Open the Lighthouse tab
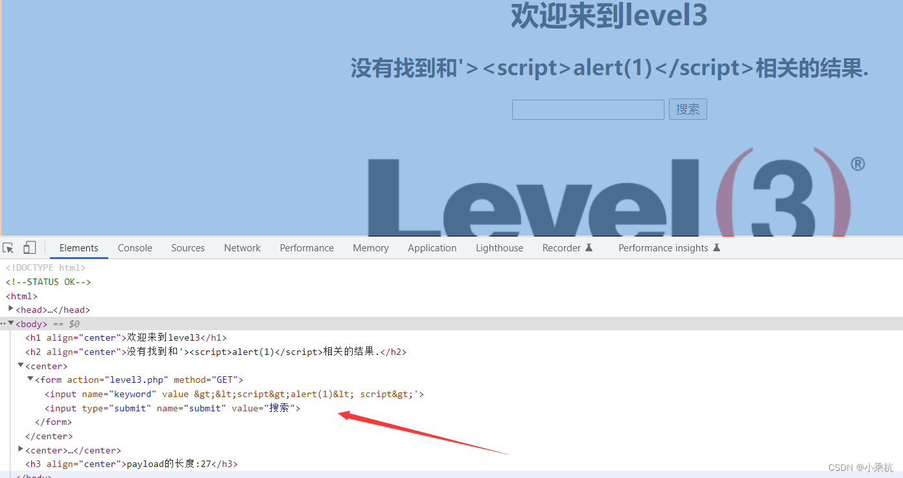The image size is (903, 478). 500,248
